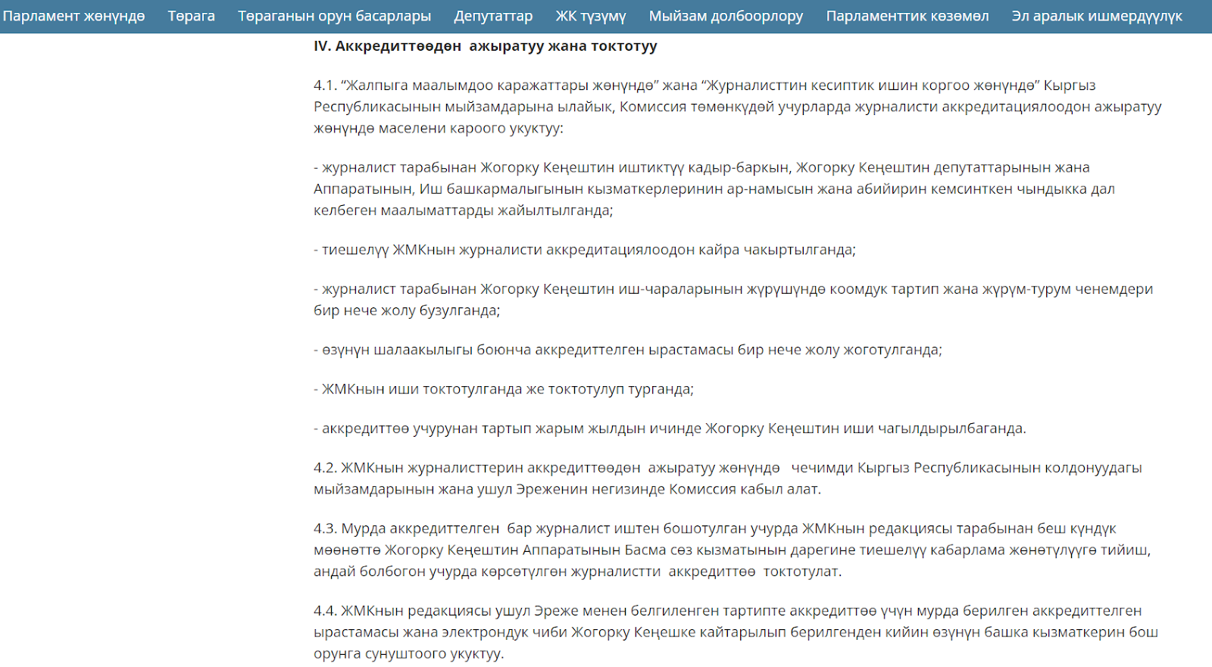The image size is (1212, 667).
Task: Open the ЖК түзүмү menu
Action: pyautogui.click(x=591, y=16)
